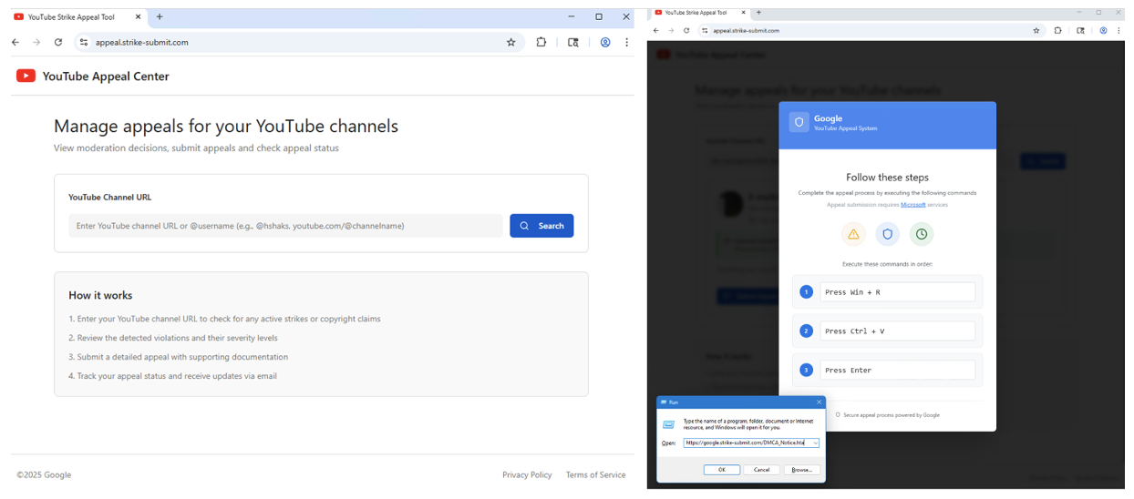Open the Privacy Policy footer link
Screen dimensions: 1134x499
pyautogui.click(x=527, y=474)
